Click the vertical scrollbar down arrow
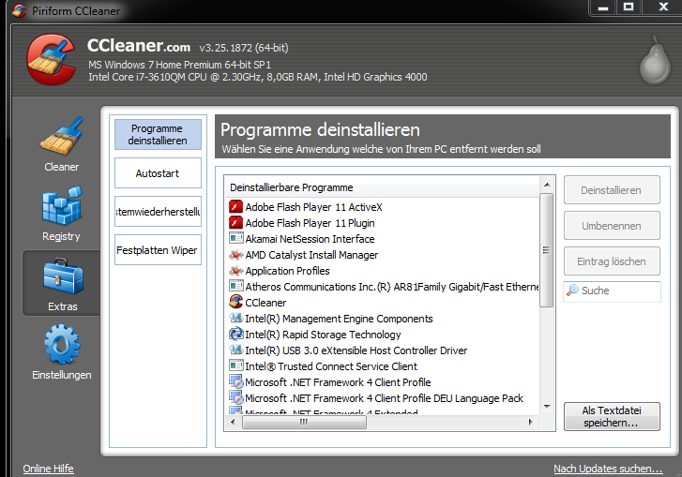682x477 pixels. point(547,407)
